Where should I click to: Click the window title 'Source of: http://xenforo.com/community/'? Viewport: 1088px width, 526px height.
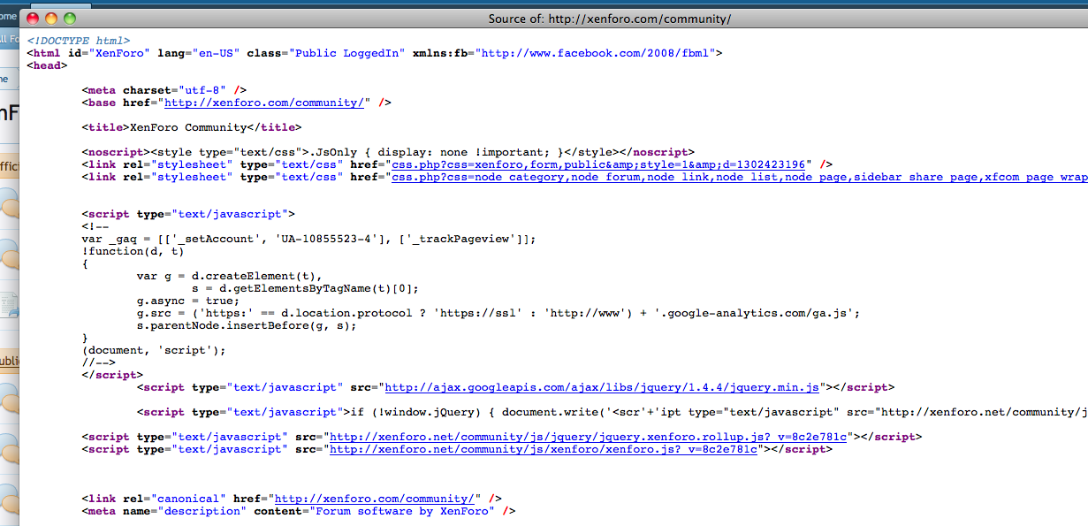609,19
